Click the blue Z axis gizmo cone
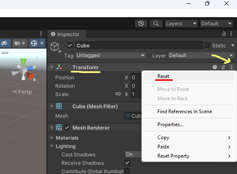The width and height of the screenshot is (237, 174). (x=31, y=68)
